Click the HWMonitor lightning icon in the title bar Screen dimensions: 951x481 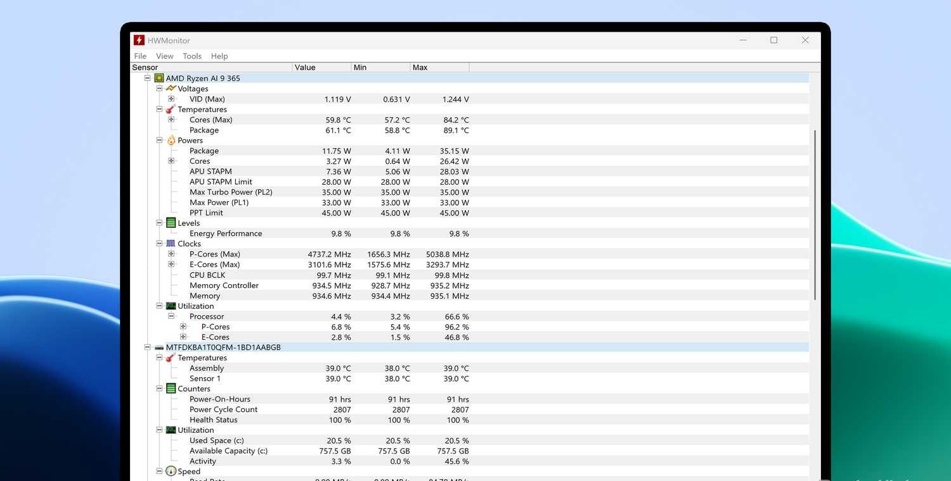coord(138,40)
